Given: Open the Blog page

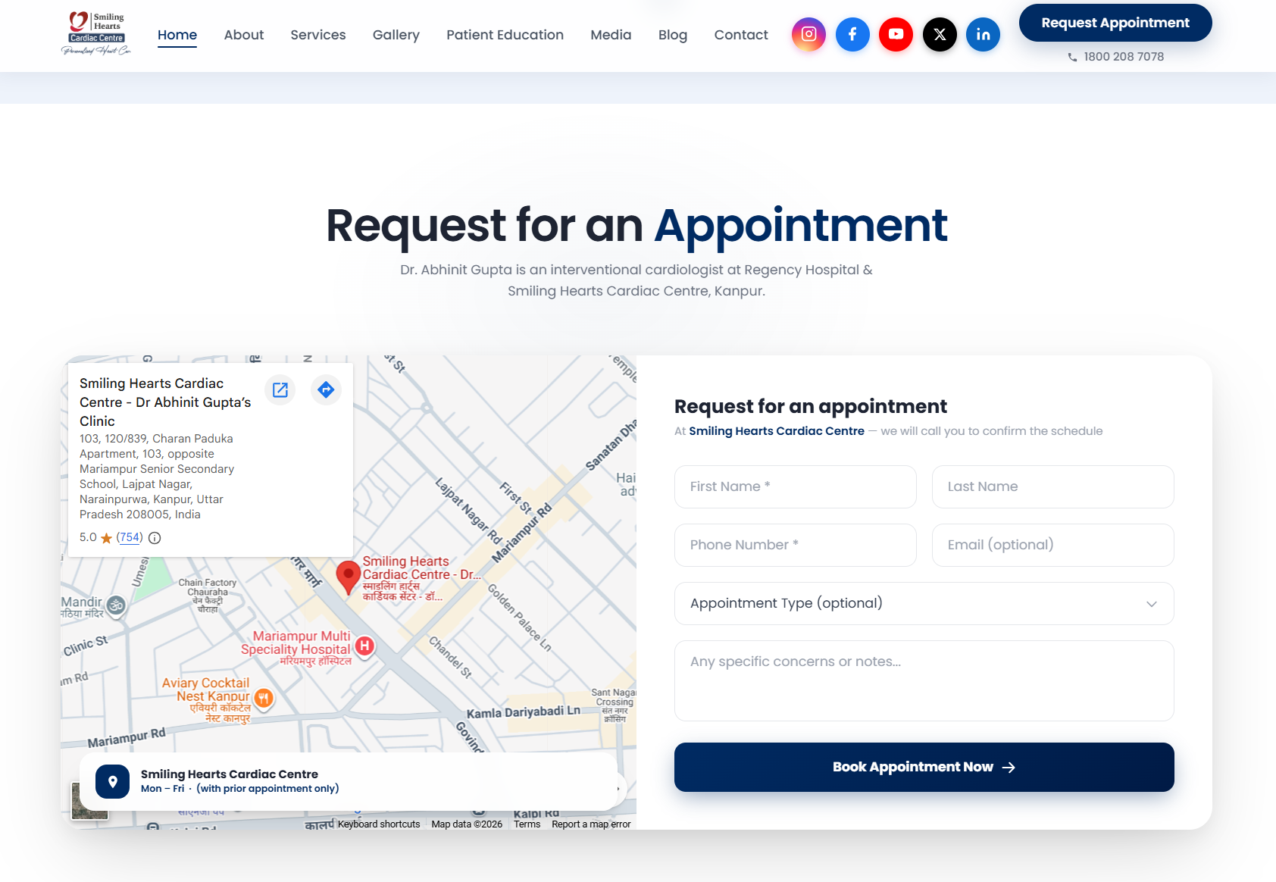Looking at the screenshot, I should pos(673,35).
